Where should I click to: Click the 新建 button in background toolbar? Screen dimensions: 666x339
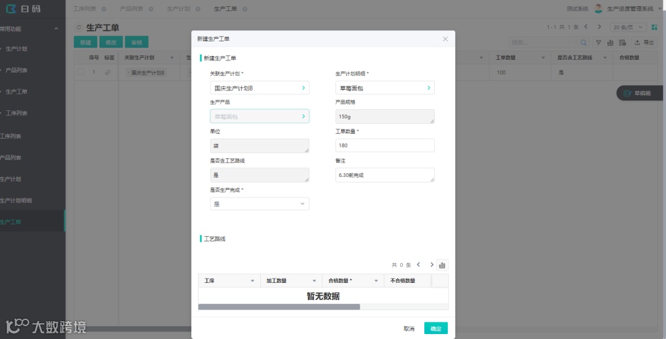tap(85, 42)
